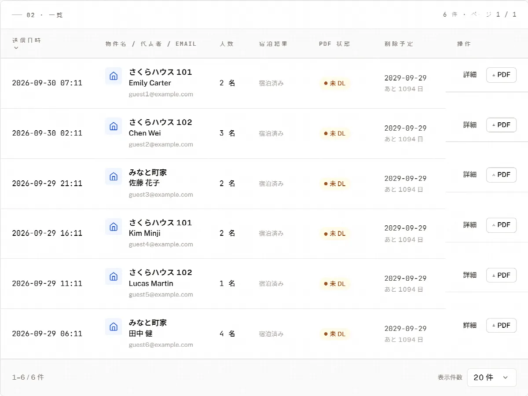Download the PDF for 佐藤 花子
This screenshot has width=528, height=396.
coord(501,175)
